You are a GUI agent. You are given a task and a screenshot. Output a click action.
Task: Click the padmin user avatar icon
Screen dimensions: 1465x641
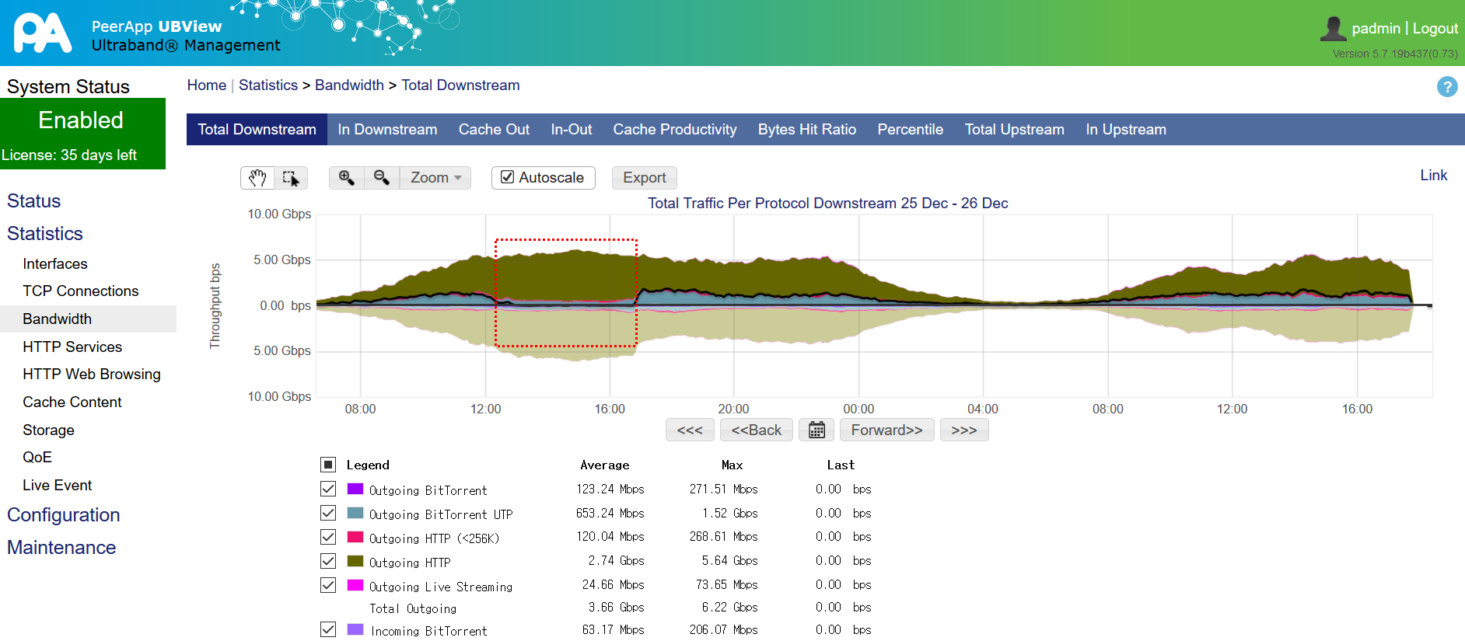(1333, 29)
